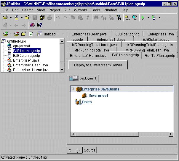The height and width of the screenshot is (161, 179).
Task: Click project tree scrollbar up arrow
Action: click(x=62, y=41)
